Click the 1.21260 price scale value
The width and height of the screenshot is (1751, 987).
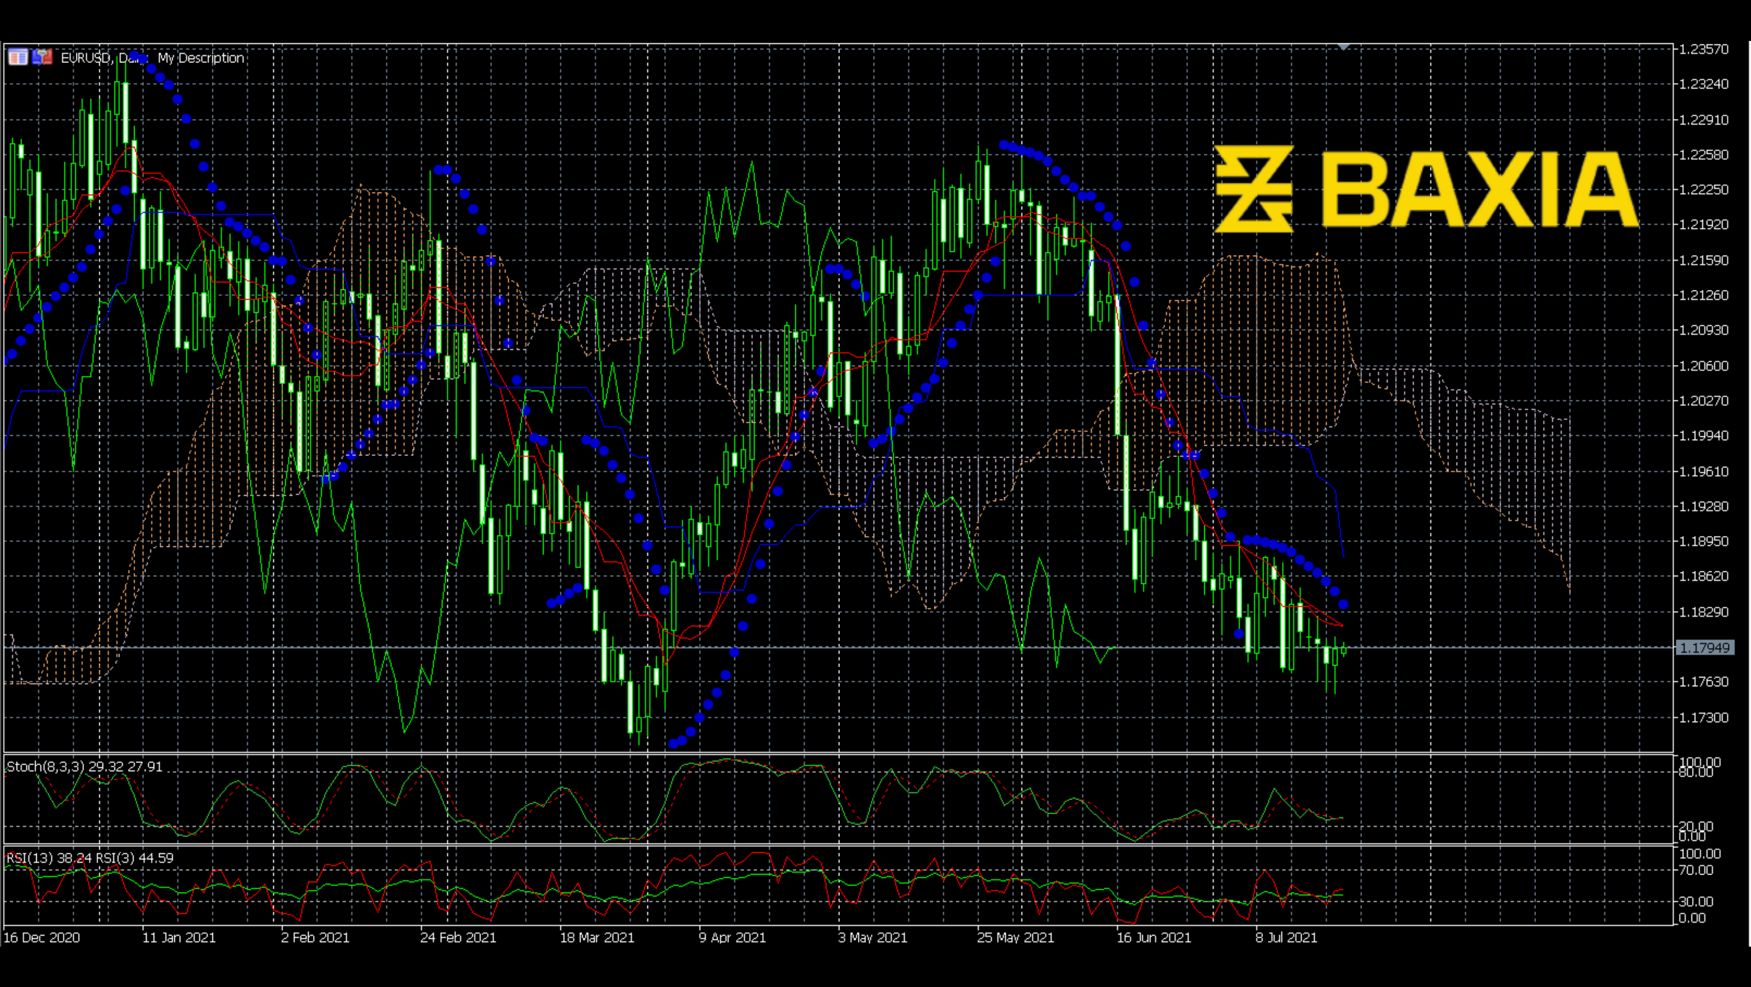click(x=1703, y=295)
